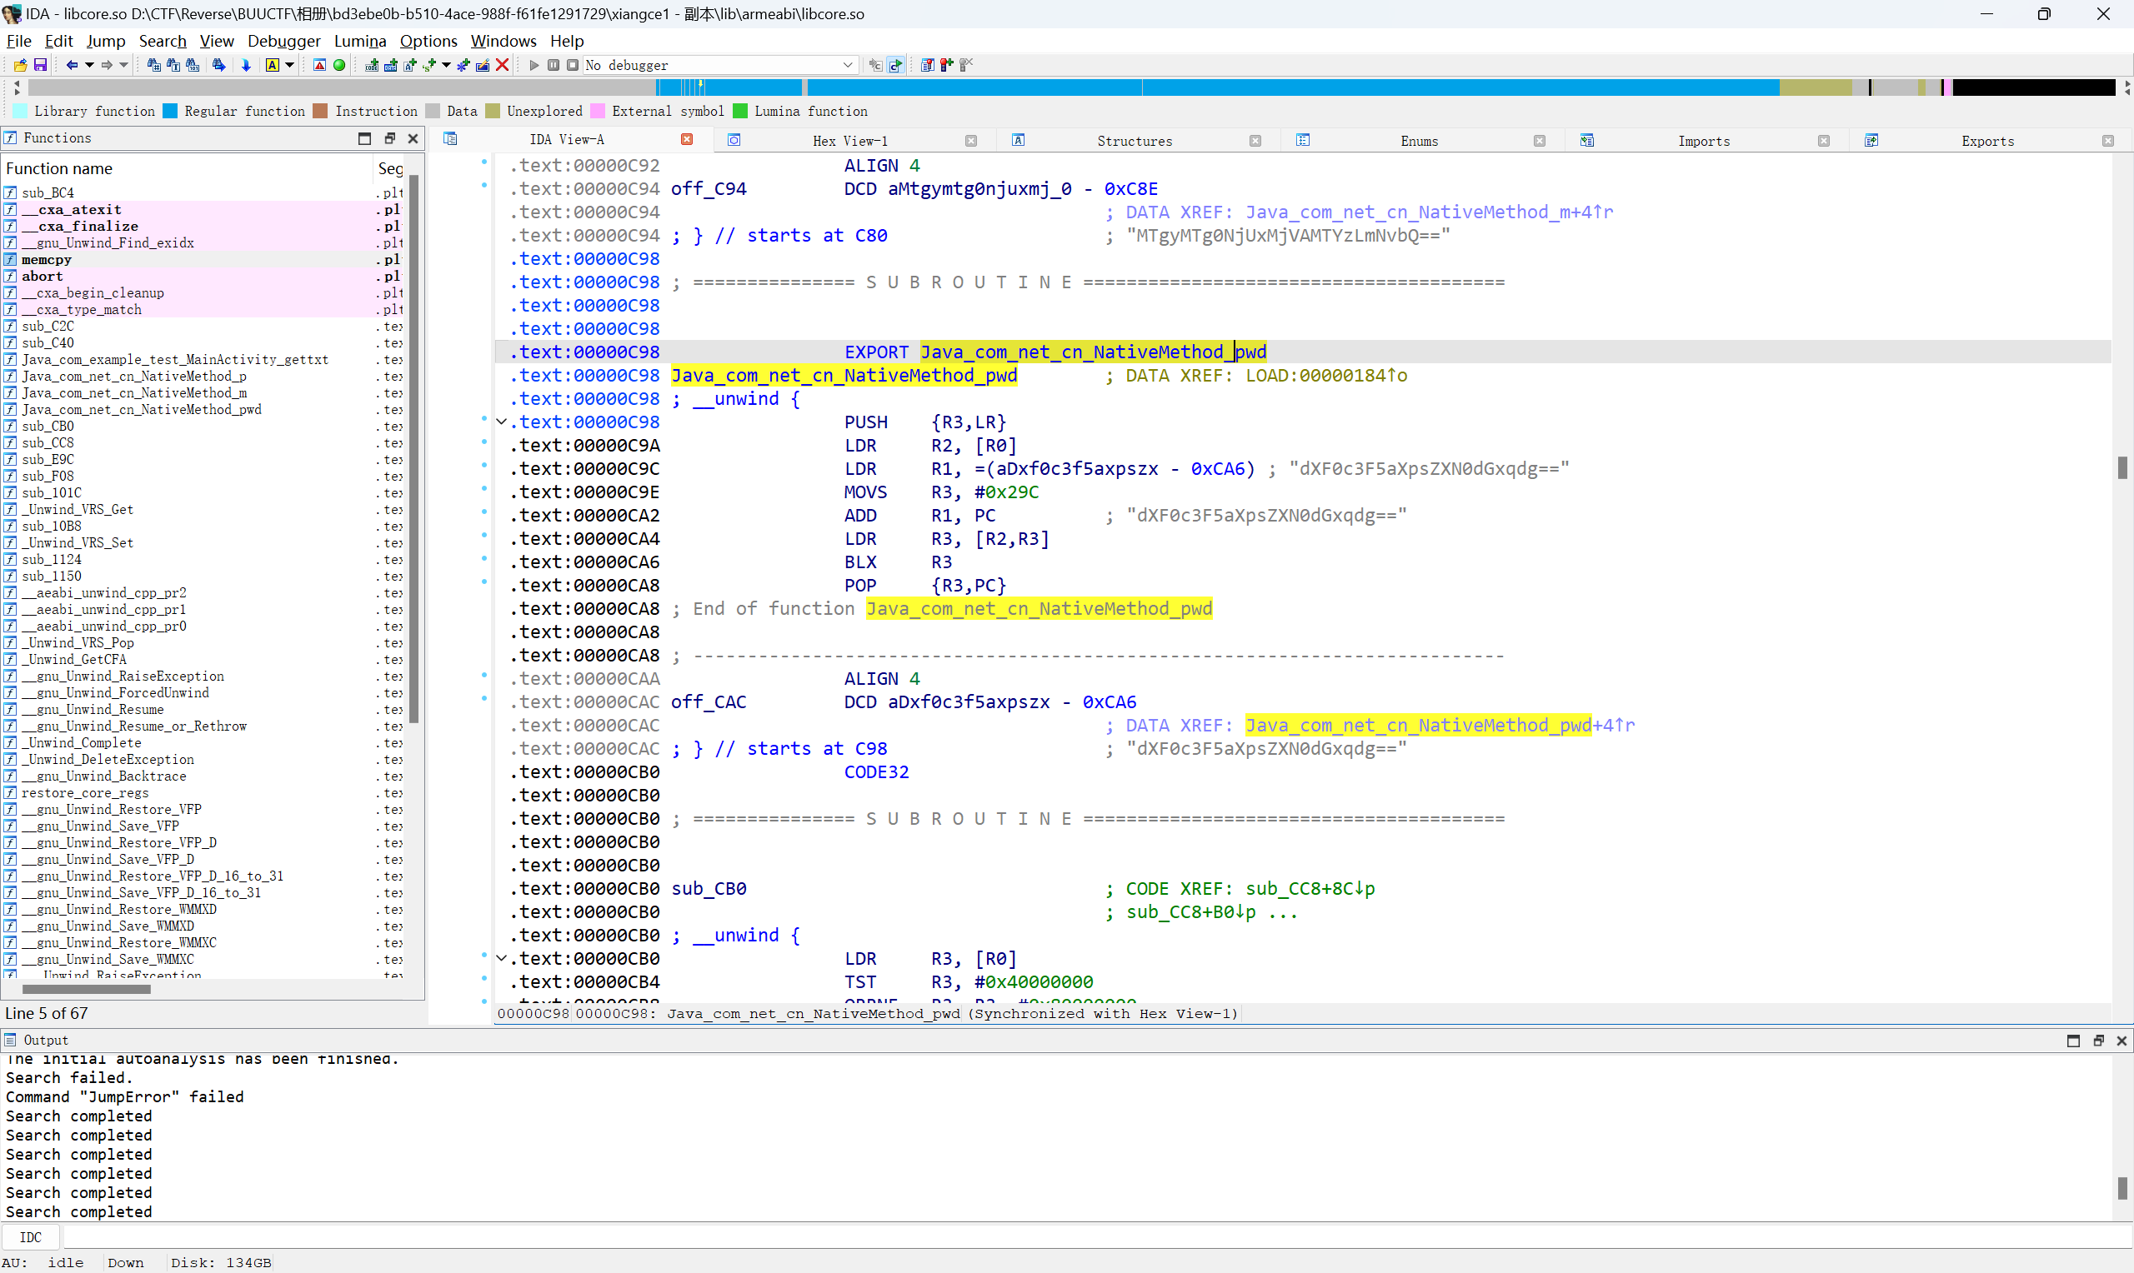This screenshot has width=2134, height=1273.
Task: Open the File menu
Action: tap(19, 40)
